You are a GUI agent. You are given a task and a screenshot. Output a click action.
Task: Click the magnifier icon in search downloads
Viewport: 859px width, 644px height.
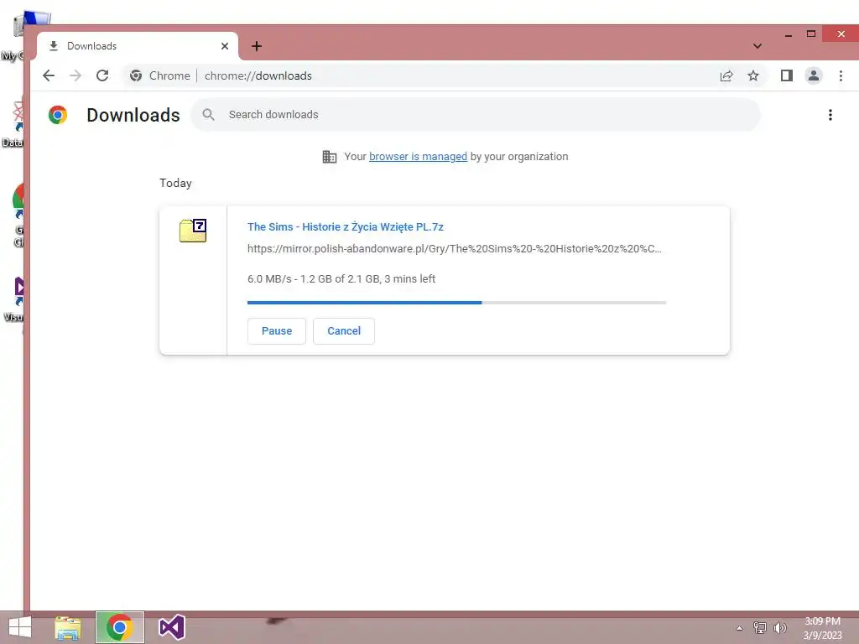tap(208, 114)
